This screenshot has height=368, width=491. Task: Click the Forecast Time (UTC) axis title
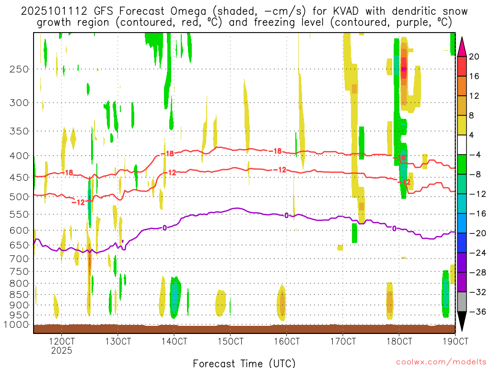(x=244, y=363)
